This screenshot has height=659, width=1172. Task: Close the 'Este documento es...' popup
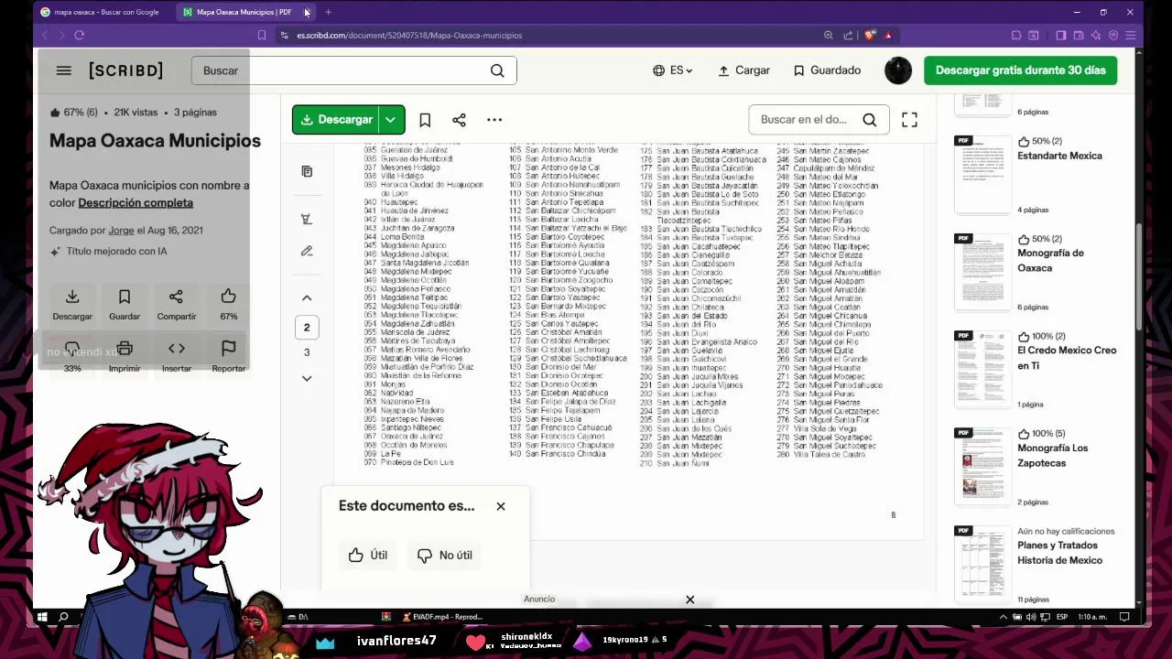pos(501,506)
